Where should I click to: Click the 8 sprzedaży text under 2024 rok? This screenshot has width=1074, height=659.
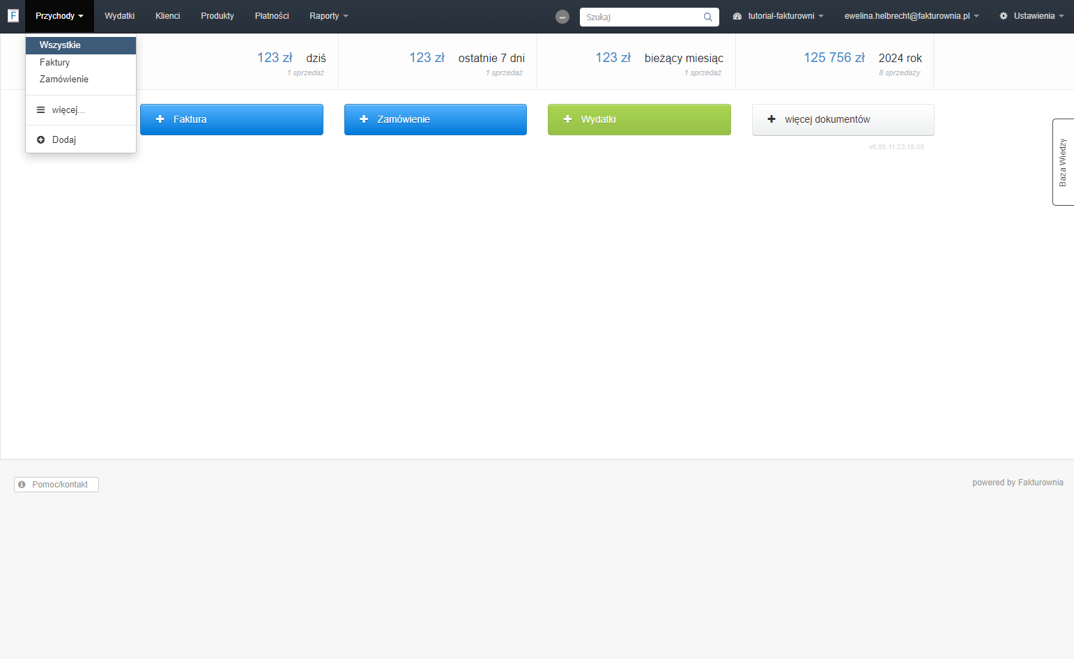tap(900, 73)
